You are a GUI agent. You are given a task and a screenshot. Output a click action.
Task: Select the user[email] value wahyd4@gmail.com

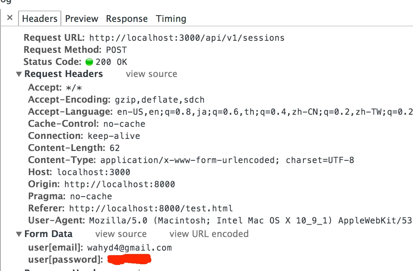(129, 248)
